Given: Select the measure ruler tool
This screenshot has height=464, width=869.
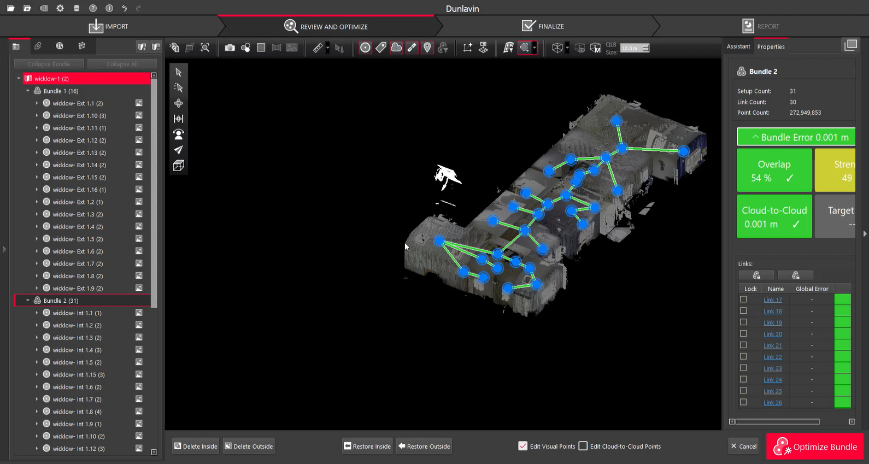Looking at the screenshot, I should pyautogui.click(x=318, y=48).
